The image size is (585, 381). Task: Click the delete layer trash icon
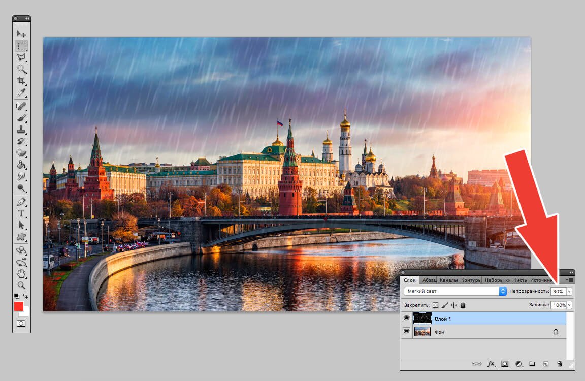(560, 363)
